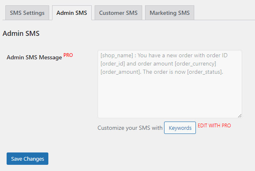Switch to the Customer SMS tab
The height and width of the screenshot is (171, 255).
(x=118, y=13)
